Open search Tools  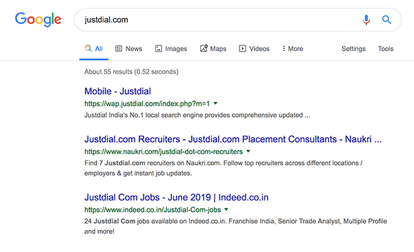coord(386,49)
